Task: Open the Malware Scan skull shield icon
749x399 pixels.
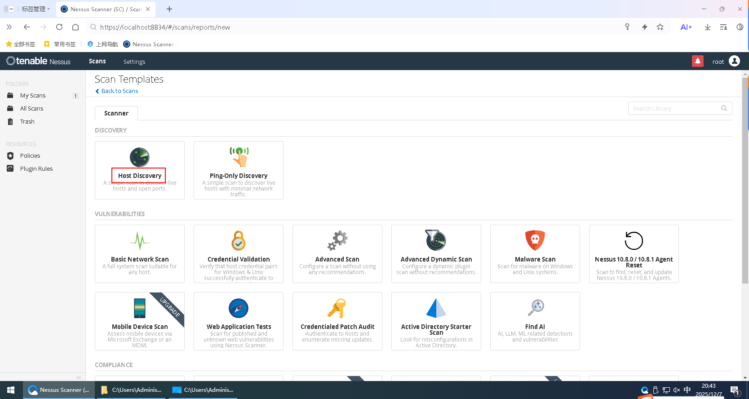Action: coord(535,241)
